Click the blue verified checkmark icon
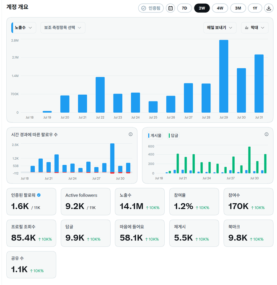Viewport: 277px width, 285px height. click(x=39, y=195)
